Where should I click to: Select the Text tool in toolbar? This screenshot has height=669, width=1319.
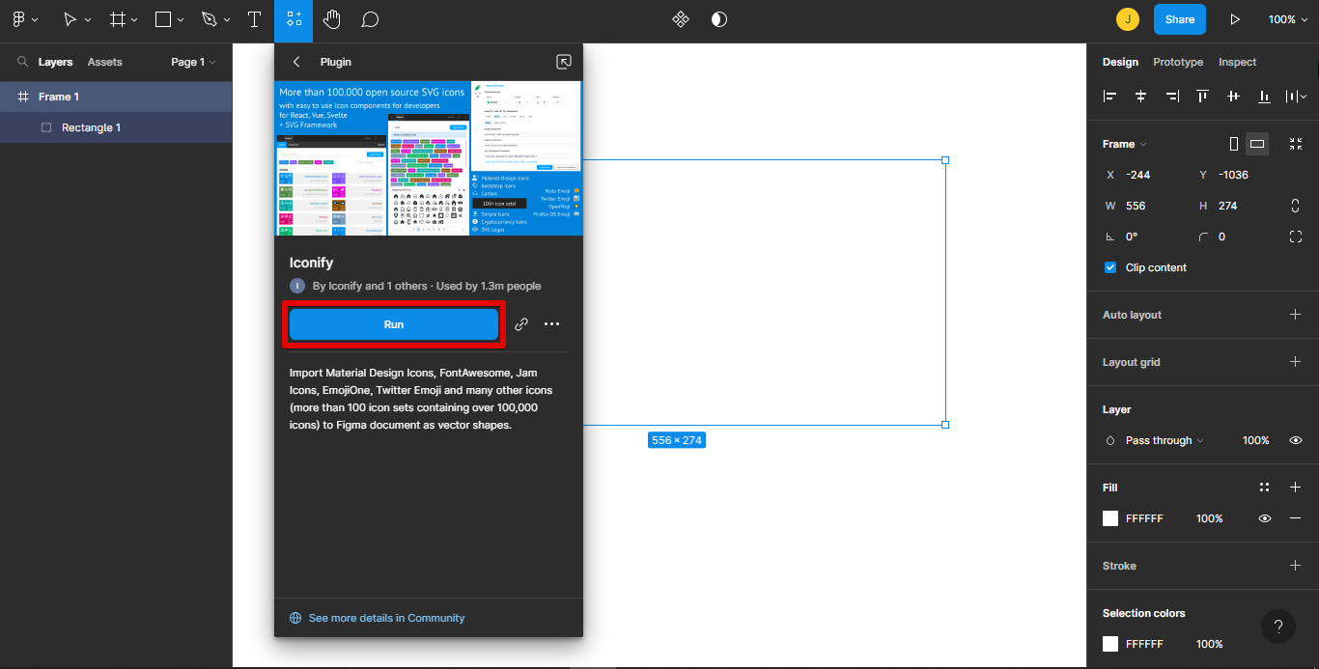coord(254,19)
